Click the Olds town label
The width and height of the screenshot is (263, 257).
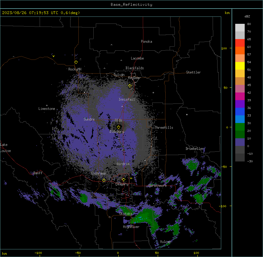118,120
